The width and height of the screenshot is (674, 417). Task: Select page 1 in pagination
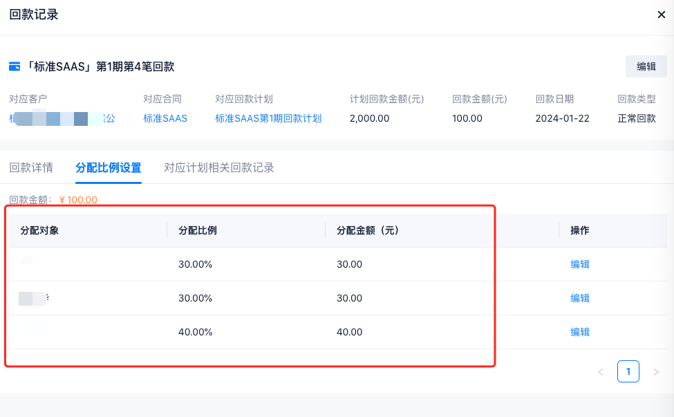tap(628, 371)
